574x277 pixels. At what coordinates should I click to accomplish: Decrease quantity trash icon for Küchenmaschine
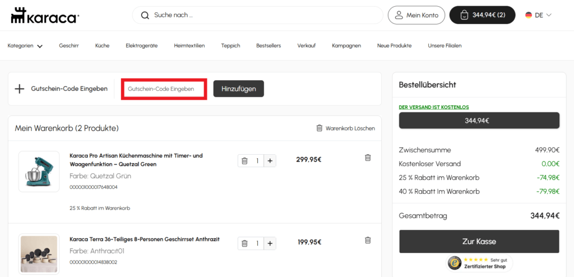click(245, 161)
